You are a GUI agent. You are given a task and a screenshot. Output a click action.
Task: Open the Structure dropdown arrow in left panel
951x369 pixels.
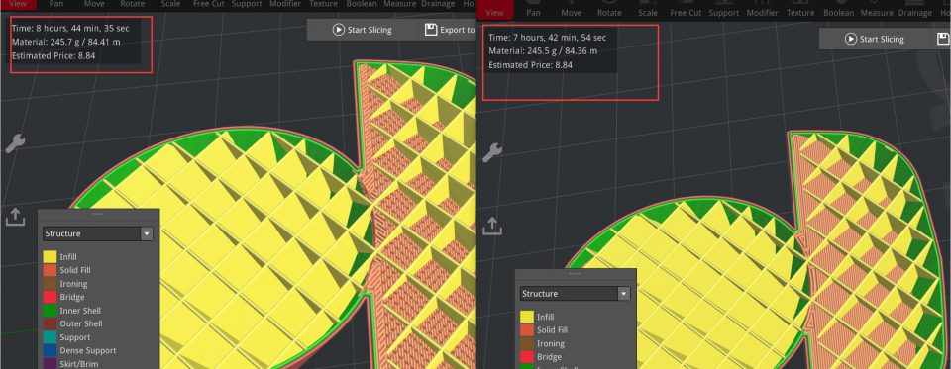pyautogui.click(x=146, y=233)
